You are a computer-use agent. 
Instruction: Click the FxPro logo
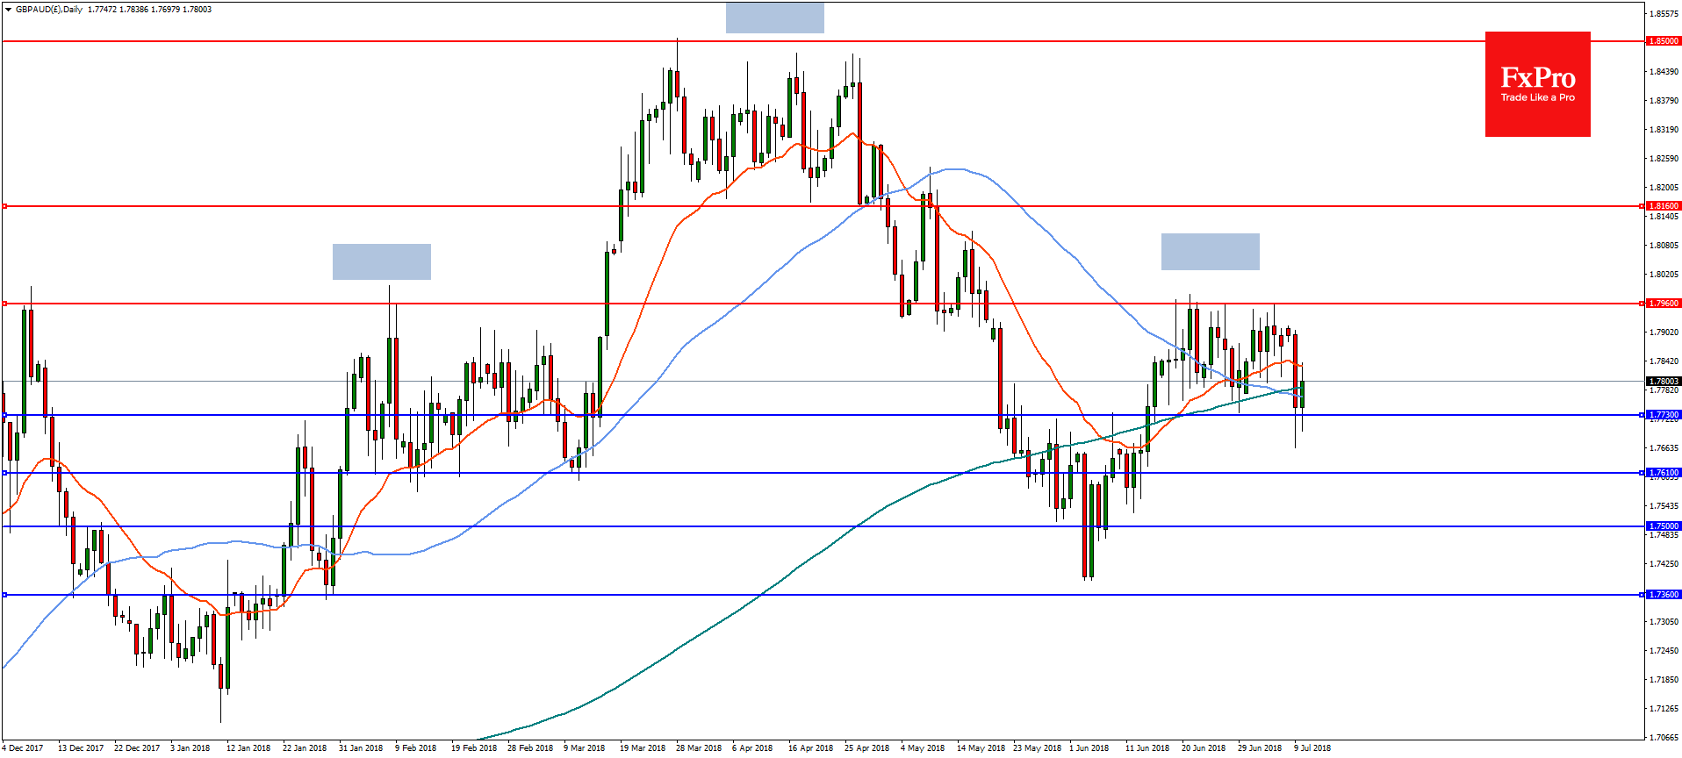(x=1537, y=84)
